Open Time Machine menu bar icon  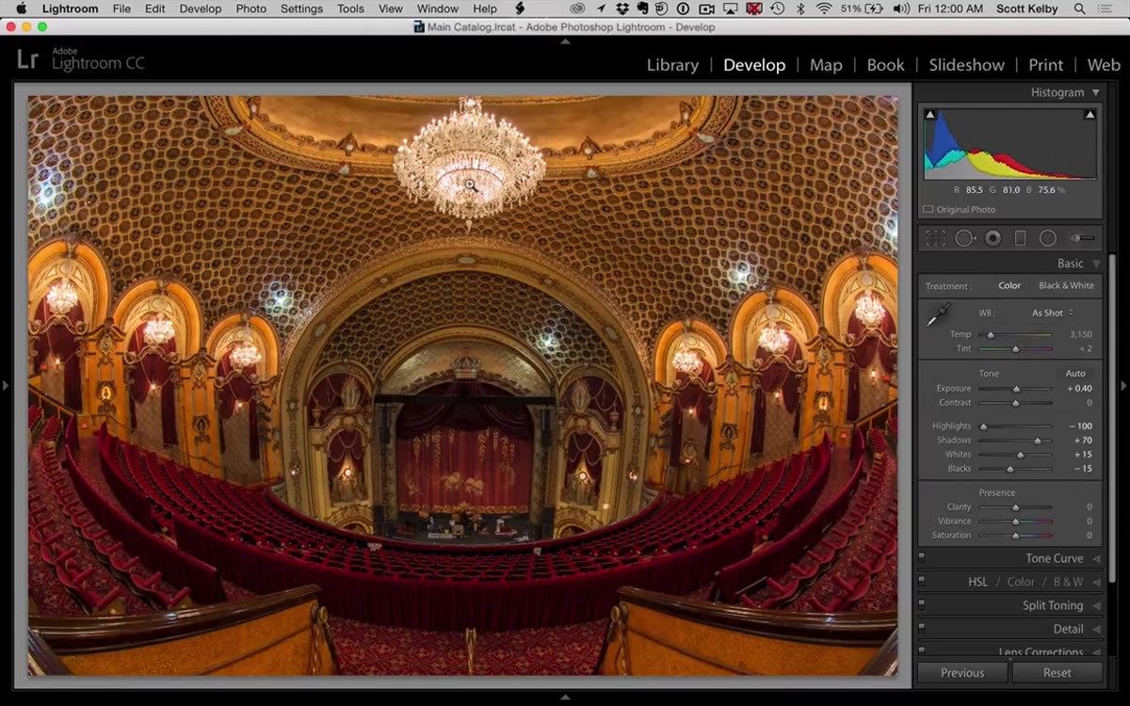tap(778, 8)
